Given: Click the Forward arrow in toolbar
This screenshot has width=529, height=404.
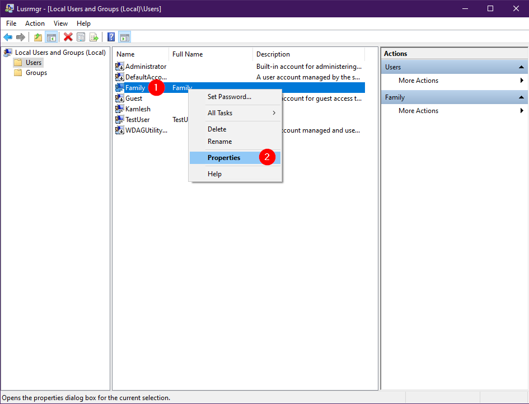Looking at the screenshot, I should [21, 37].
